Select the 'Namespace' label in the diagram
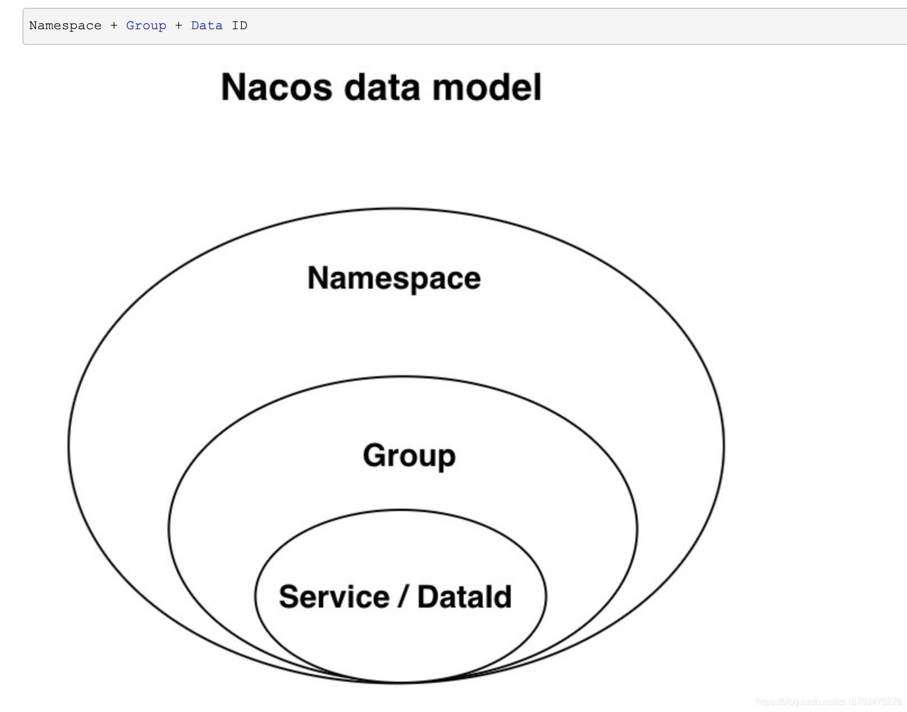This screenshot has height=712, width=907. pos(394,279)
